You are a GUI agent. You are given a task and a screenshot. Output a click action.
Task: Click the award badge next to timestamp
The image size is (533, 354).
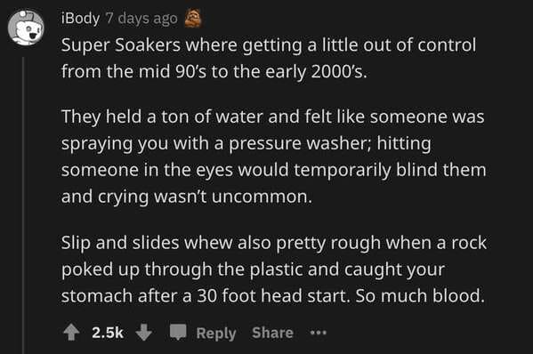tap(193, 18)
